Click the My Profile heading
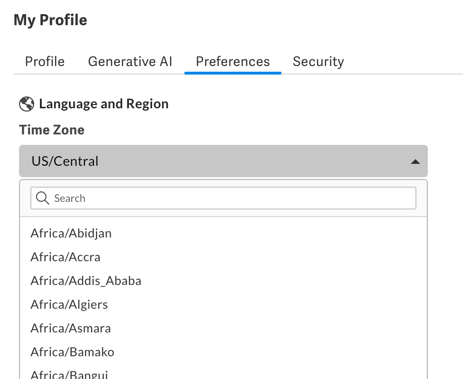Image resolution: width=463 pixels, height=379 pixels. [50, 20]
